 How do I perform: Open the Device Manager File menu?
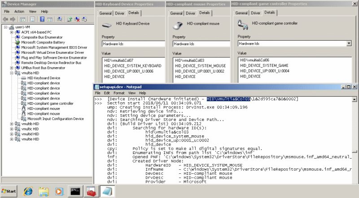pyautogui.click(x=7, y=12)
